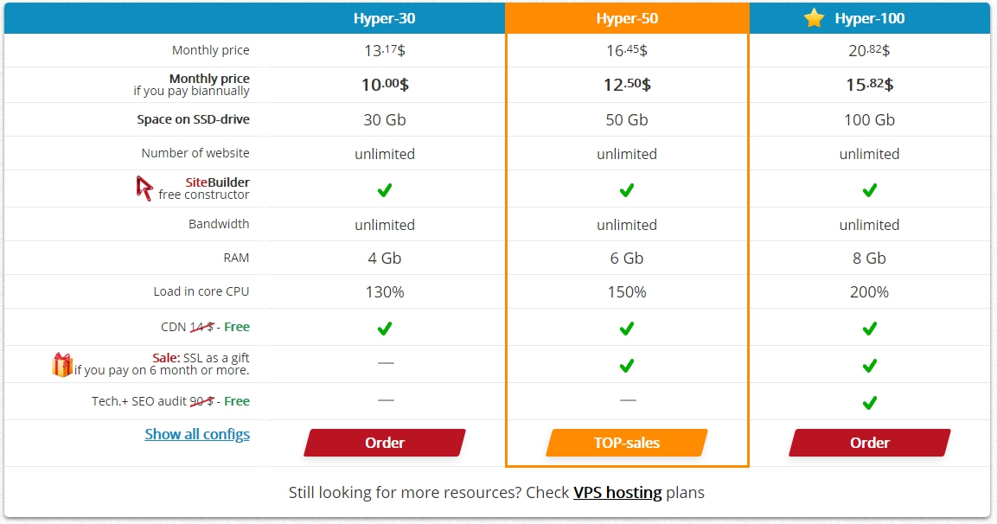Click the SiteBuilder checkmark for Hyper-100
Viewport: 997px width, 524px height.
(x=869, y=190)
